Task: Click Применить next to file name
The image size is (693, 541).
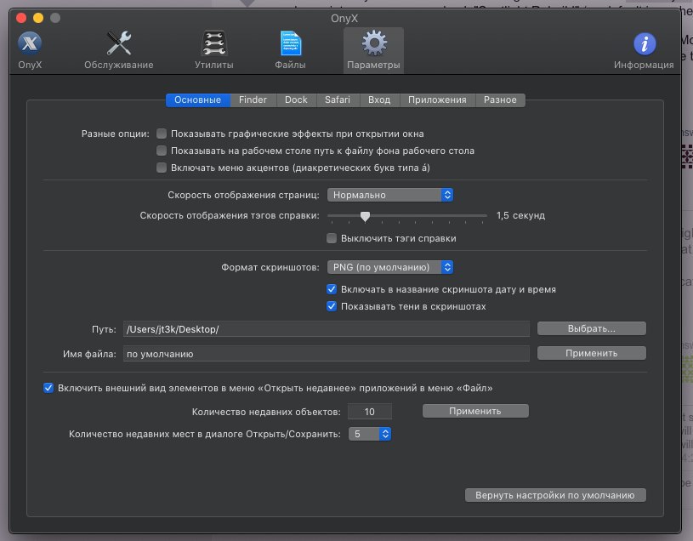Action: click(591, 353)
